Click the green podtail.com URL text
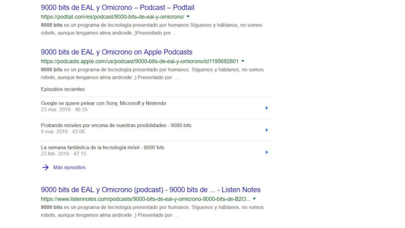The width and height of the screenshot is (405, 228). pos(111,17)
